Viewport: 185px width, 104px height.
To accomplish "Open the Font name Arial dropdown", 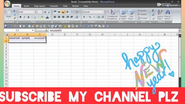I will click(34, 12).
